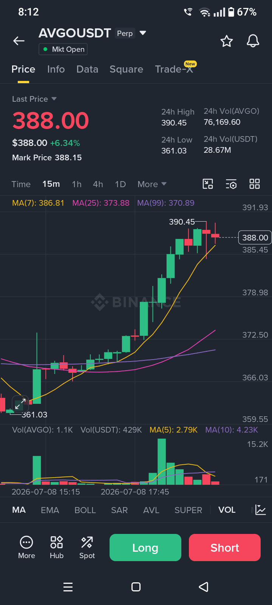The image size is (272, 605).
Task: Select the 1D chart interval
Action: coord(120,184)
